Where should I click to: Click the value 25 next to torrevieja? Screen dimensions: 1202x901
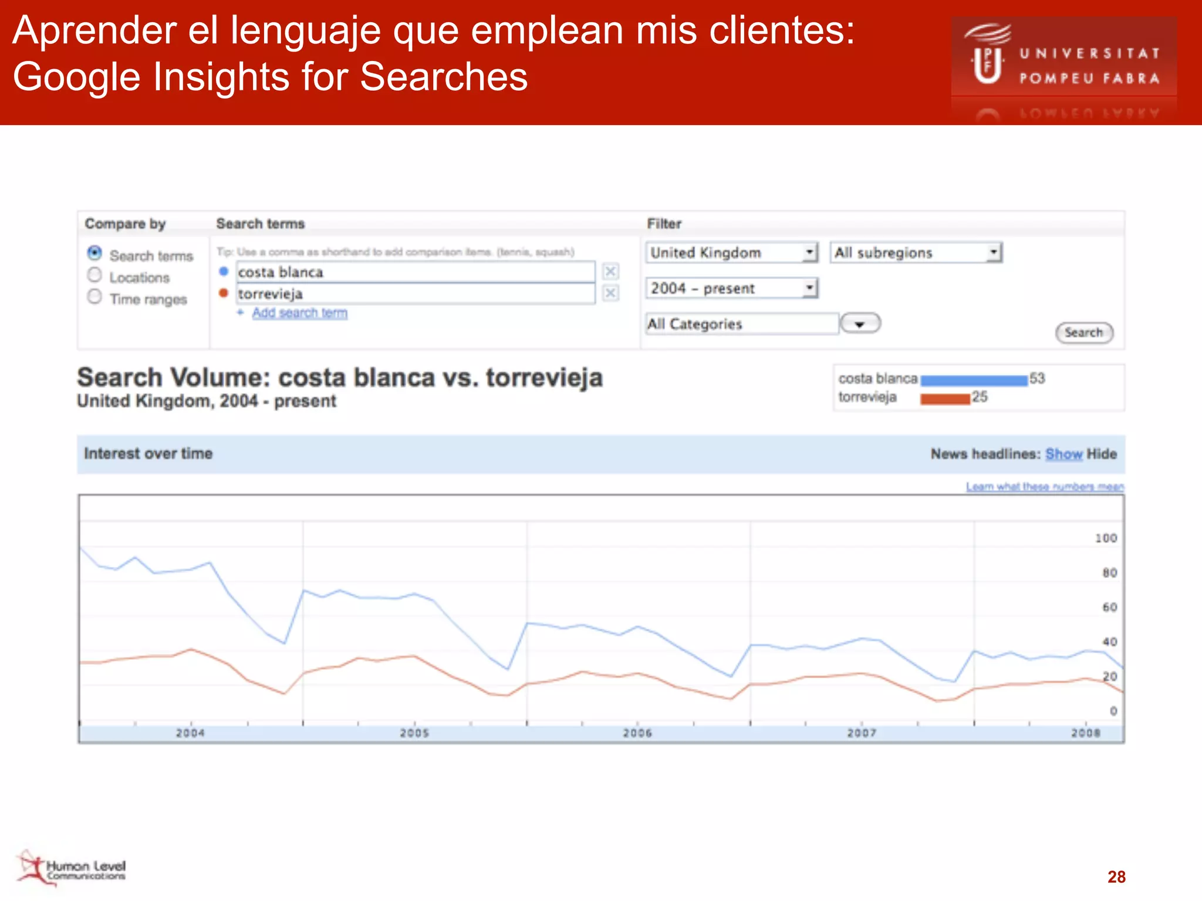(980, 397)
